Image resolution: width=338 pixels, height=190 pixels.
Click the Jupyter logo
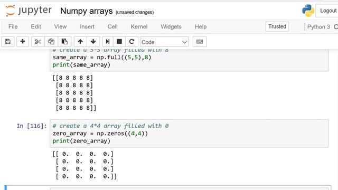(29, 11)
